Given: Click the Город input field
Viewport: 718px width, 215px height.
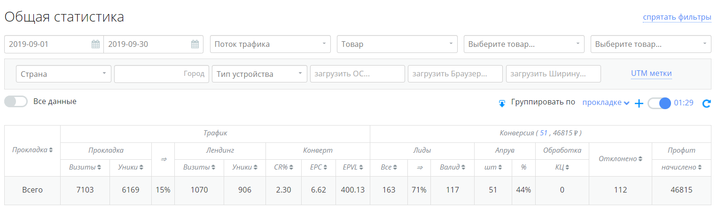Looking at the screenshot, I should pos(162,74).
